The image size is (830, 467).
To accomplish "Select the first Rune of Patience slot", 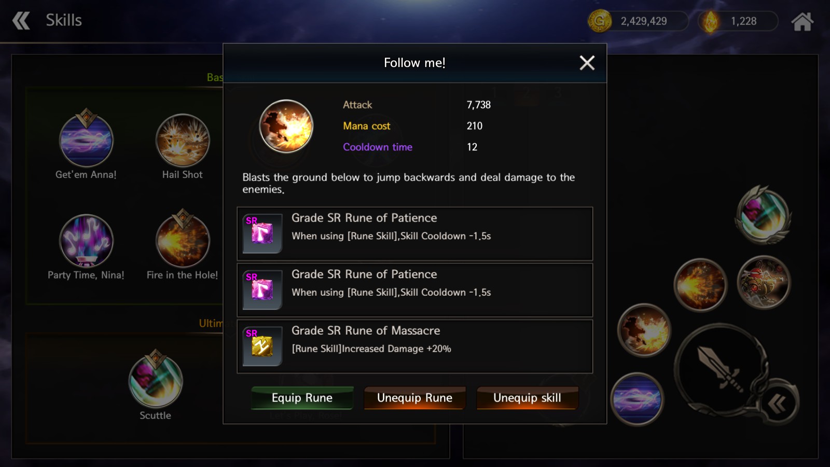I will pos(415,233).
